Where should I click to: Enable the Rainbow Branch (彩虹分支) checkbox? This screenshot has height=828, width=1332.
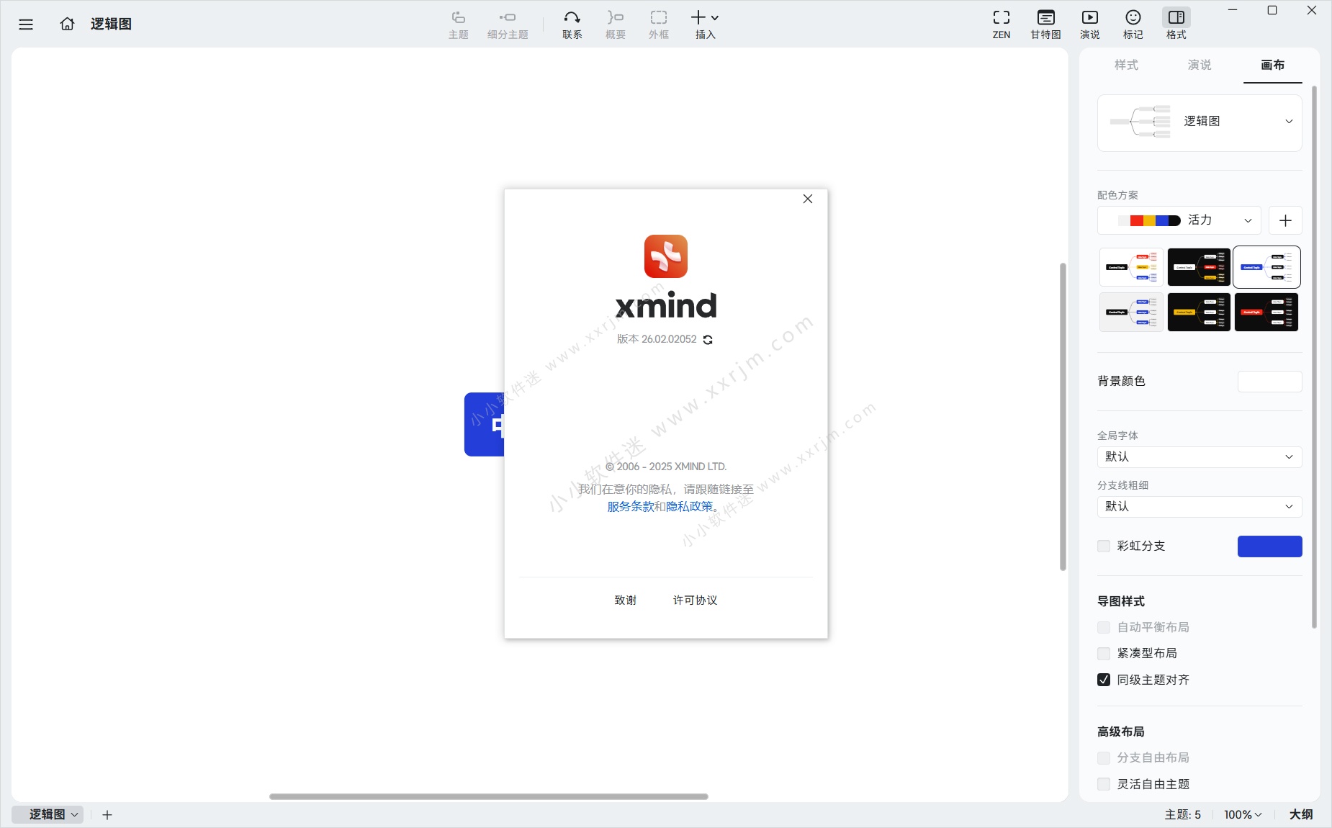(1104, 546)
